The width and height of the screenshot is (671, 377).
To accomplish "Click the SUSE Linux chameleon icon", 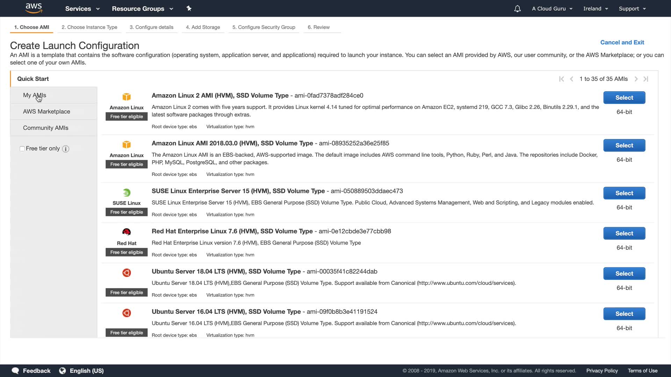I will [x=127, y=192].
